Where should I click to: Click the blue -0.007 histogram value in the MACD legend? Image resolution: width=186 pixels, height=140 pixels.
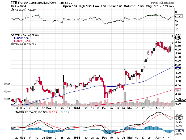point(64,112)
